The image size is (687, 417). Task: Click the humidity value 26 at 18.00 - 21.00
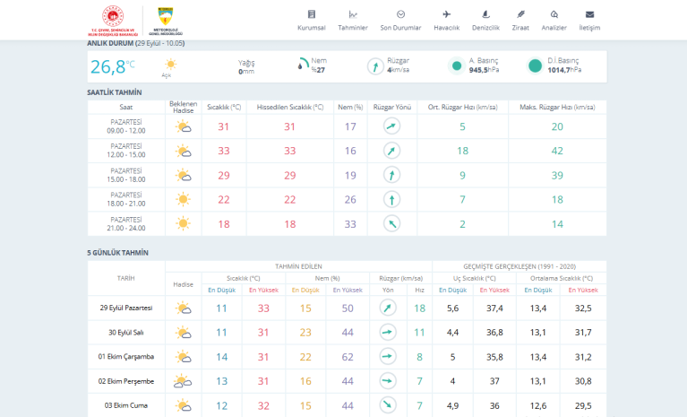(350, 199)
